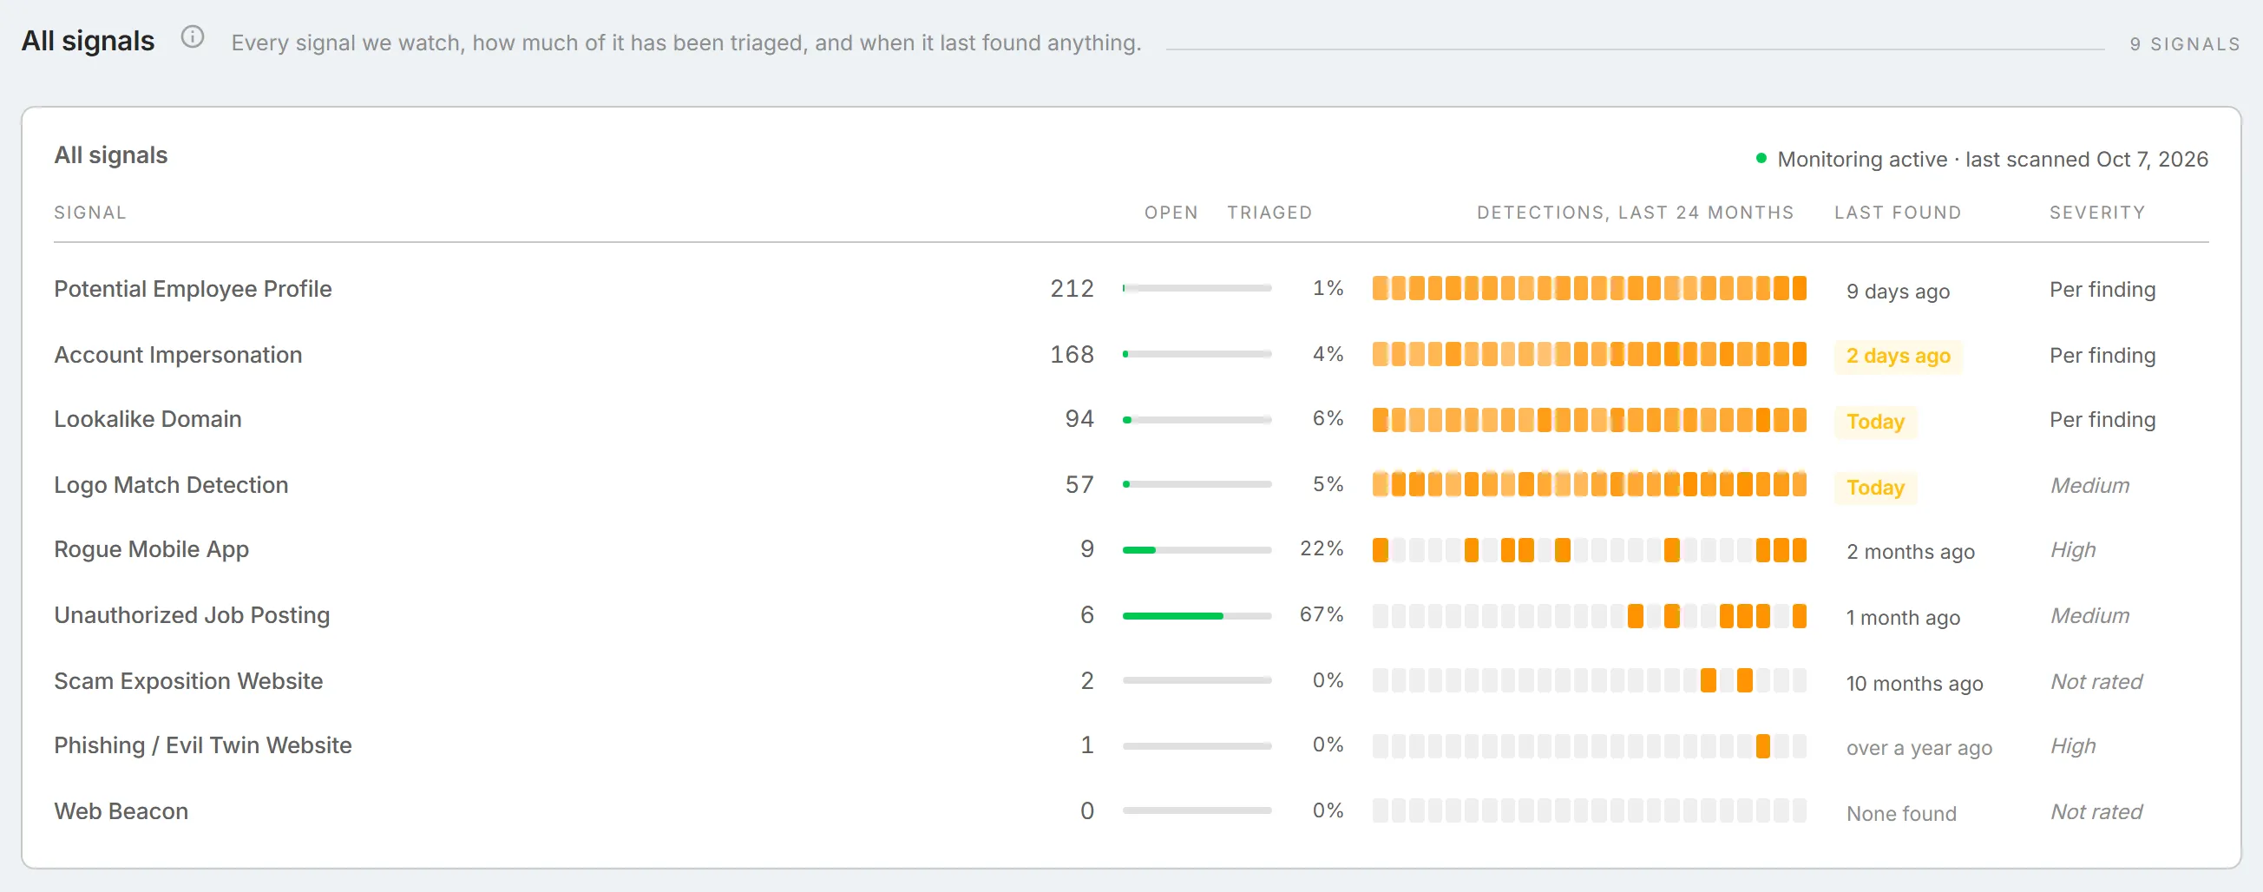Click the 'All signals' page heading

point(88,41)
